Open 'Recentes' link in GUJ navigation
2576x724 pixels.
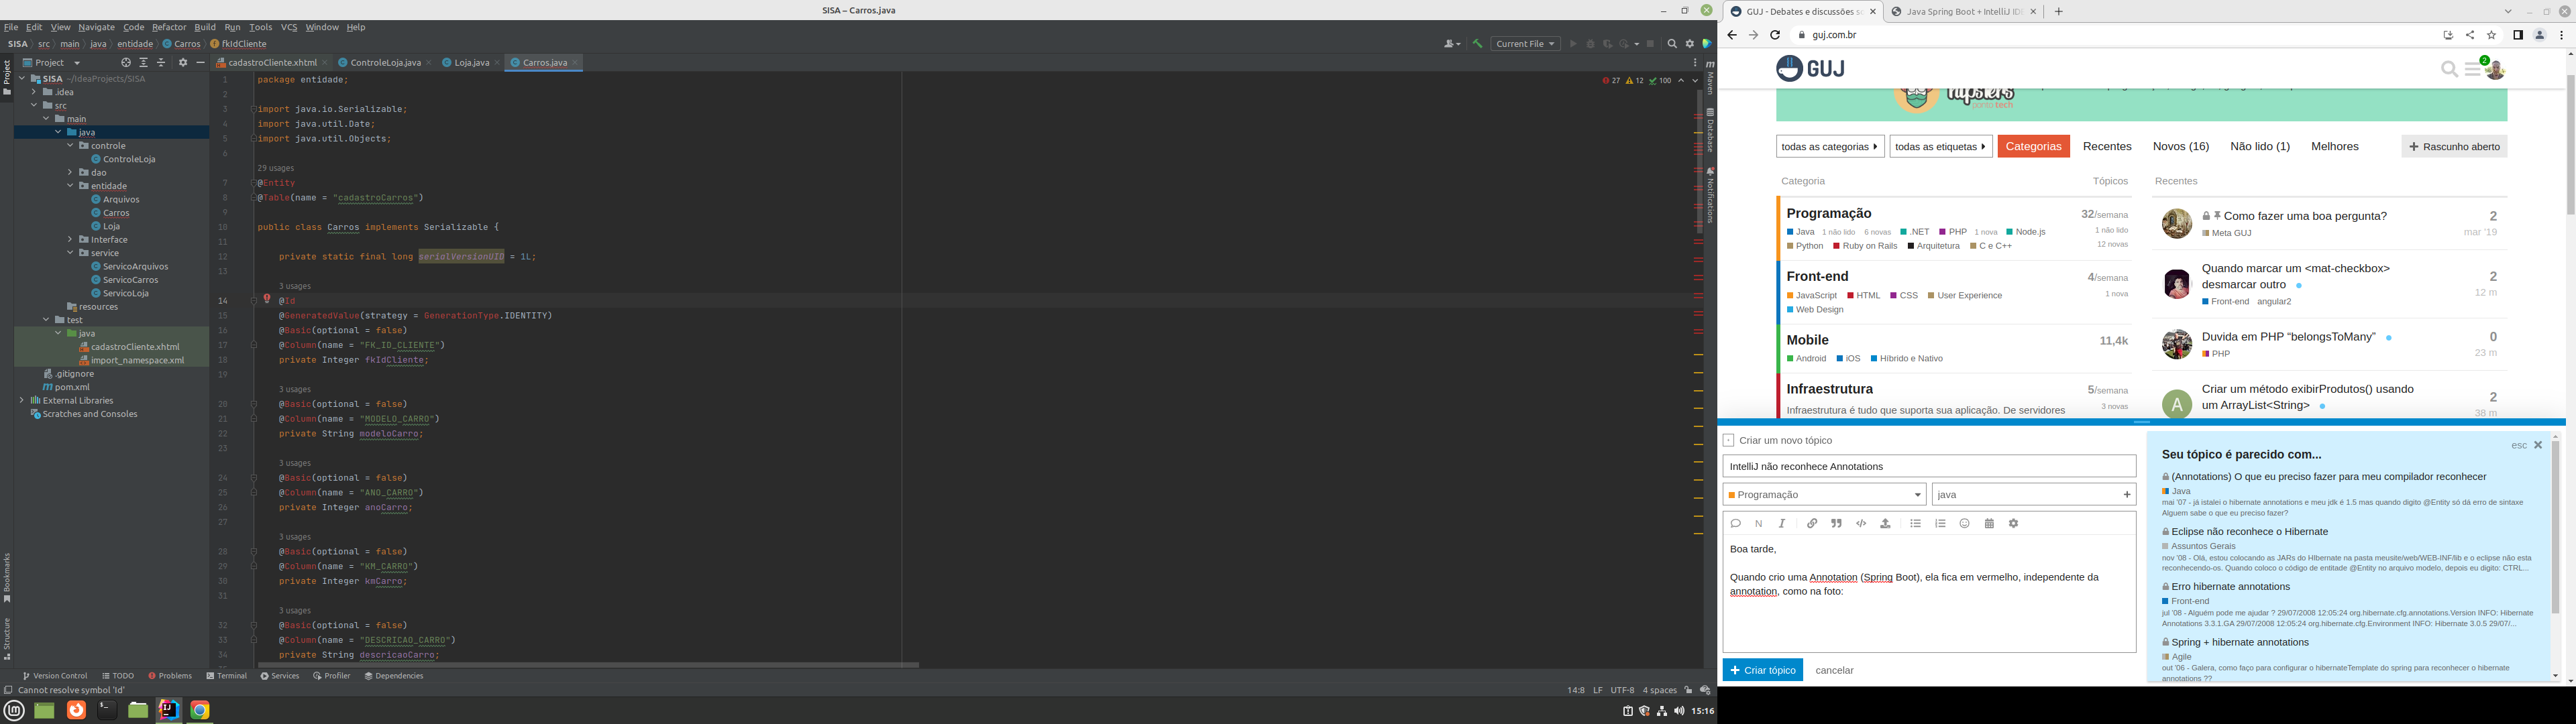tap(2107, 146)
